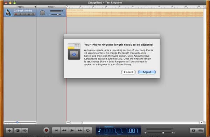
Task: Mute the 02 Break Anotha track
Action: (x=20, y=14)
